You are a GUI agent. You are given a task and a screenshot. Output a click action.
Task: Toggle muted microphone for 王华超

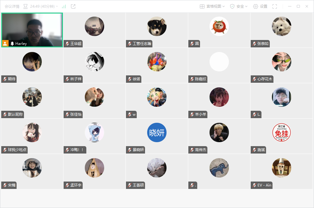pyautogui.click(x=67, y=43)
